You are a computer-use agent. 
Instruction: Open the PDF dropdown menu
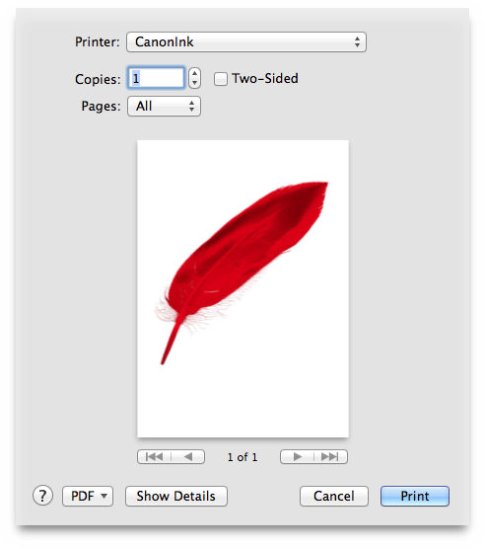(88, 496)
